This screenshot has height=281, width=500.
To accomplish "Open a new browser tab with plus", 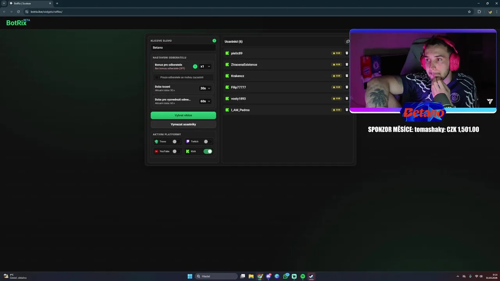I will 57,4.
